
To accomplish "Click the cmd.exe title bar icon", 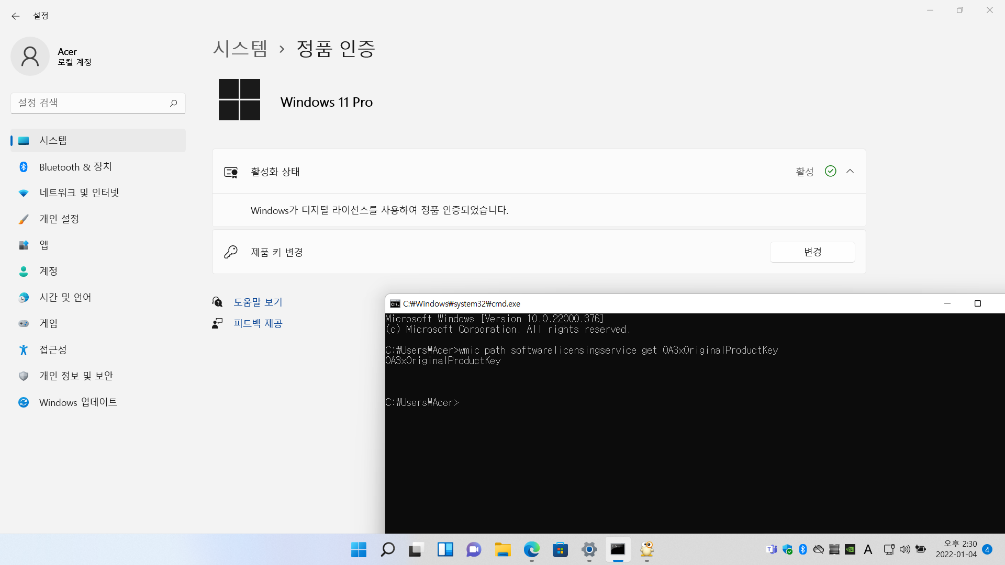I will tap(395, 304).
